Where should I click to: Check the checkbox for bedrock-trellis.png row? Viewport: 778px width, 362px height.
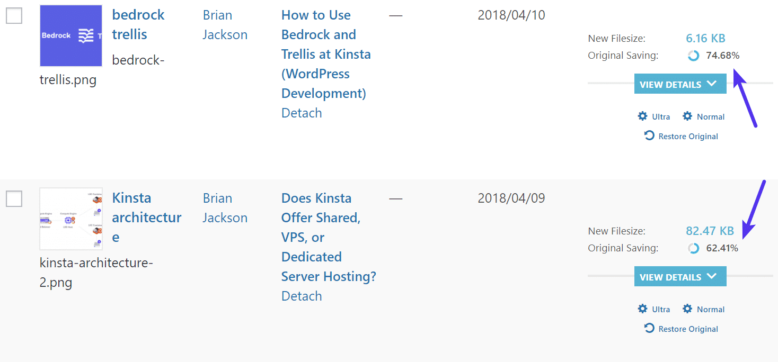tap(14, 16)
